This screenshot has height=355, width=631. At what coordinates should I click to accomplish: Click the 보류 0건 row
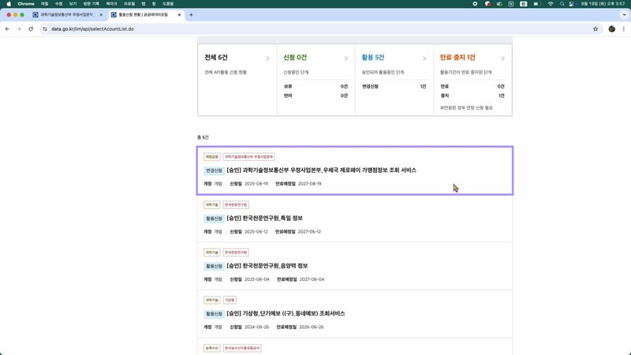pos(315,87)
